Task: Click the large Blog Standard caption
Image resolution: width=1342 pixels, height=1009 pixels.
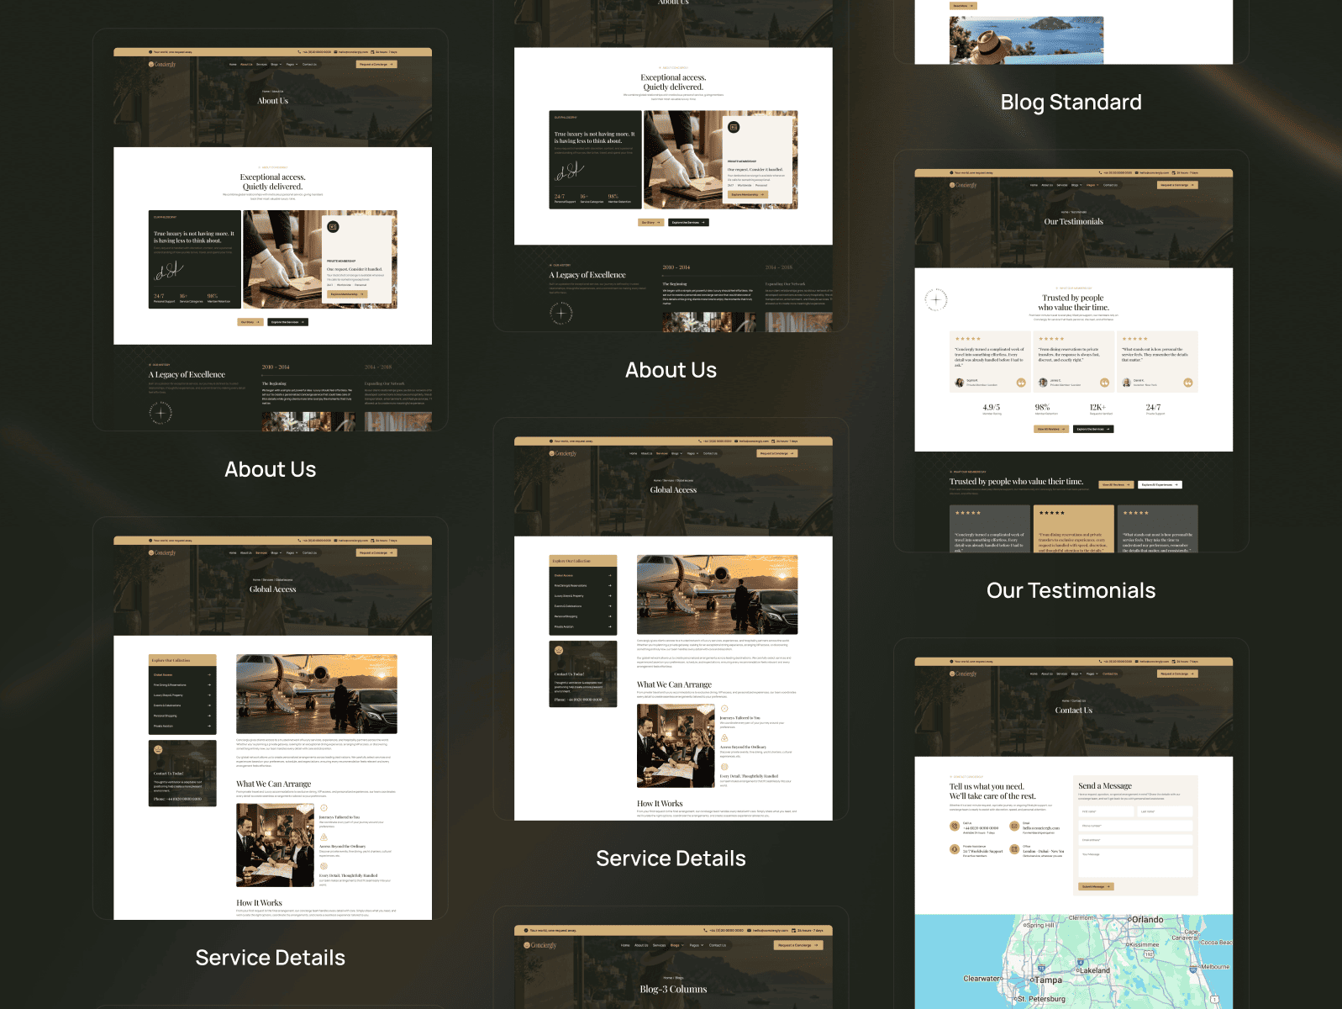Action: tap(1071, 103)
